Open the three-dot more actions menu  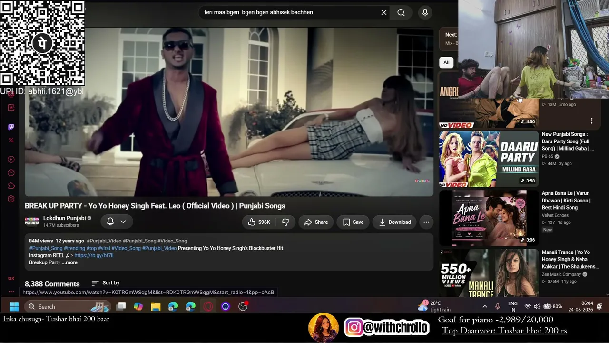(x=426, y=222)
